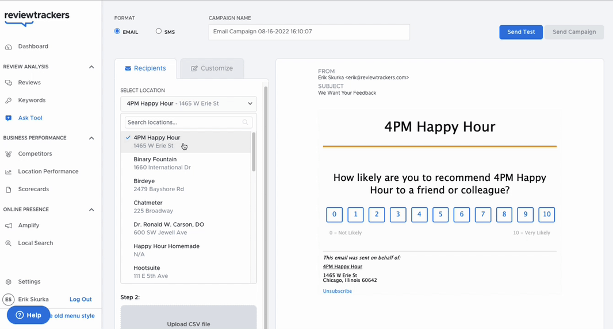
Task: Click the Competitors medal icon
Action: [x=8, y=154]
